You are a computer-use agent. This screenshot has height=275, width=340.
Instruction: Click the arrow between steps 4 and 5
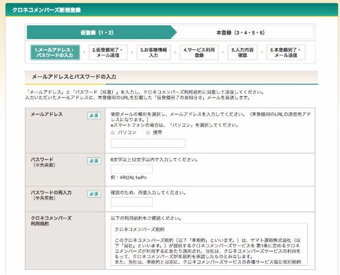coord(223,52)
